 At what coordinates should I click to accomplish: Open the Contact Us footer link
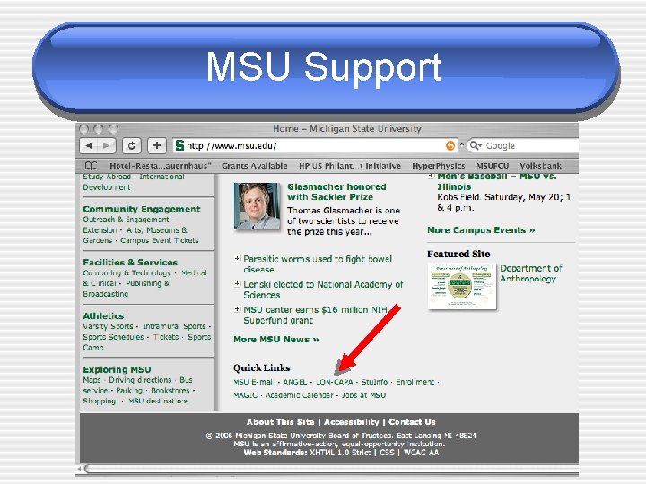click(412, 422)
